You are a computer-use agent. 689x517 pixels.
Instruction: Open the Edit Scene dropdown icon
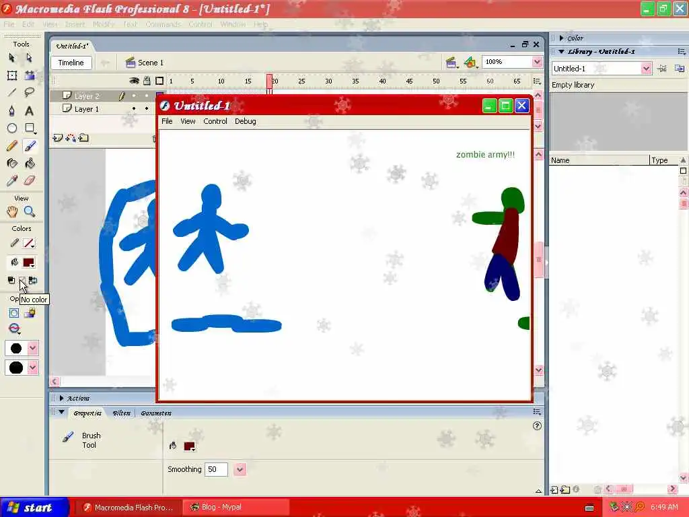(451, 63)
